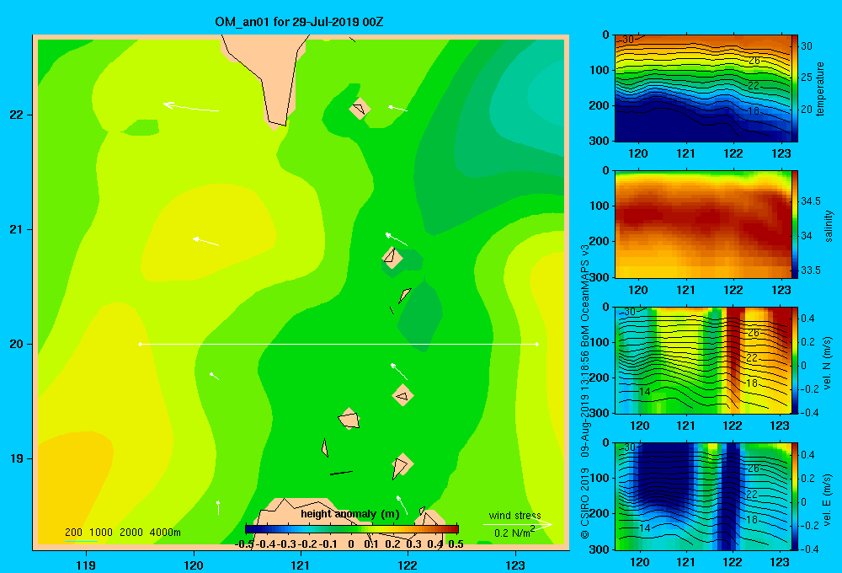Click the eastward velocity section plot
This screenshot has width=842, height=573.
702,496
